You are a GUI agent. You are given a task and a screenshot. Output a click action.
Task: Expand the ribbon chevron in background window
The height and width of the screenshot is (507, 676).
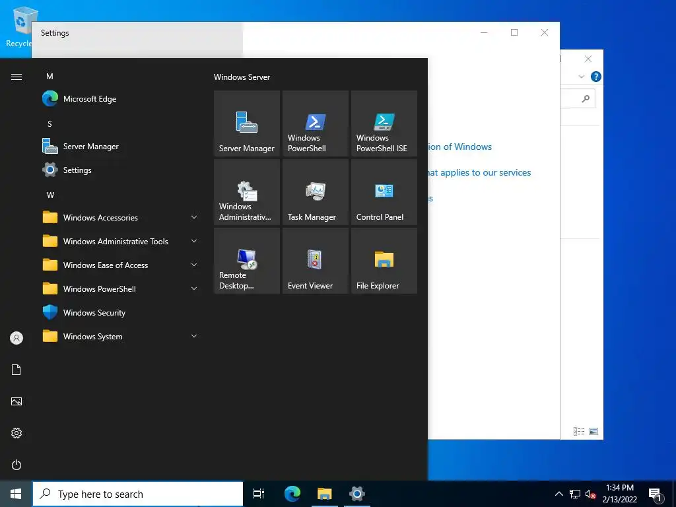pos(581,77)
